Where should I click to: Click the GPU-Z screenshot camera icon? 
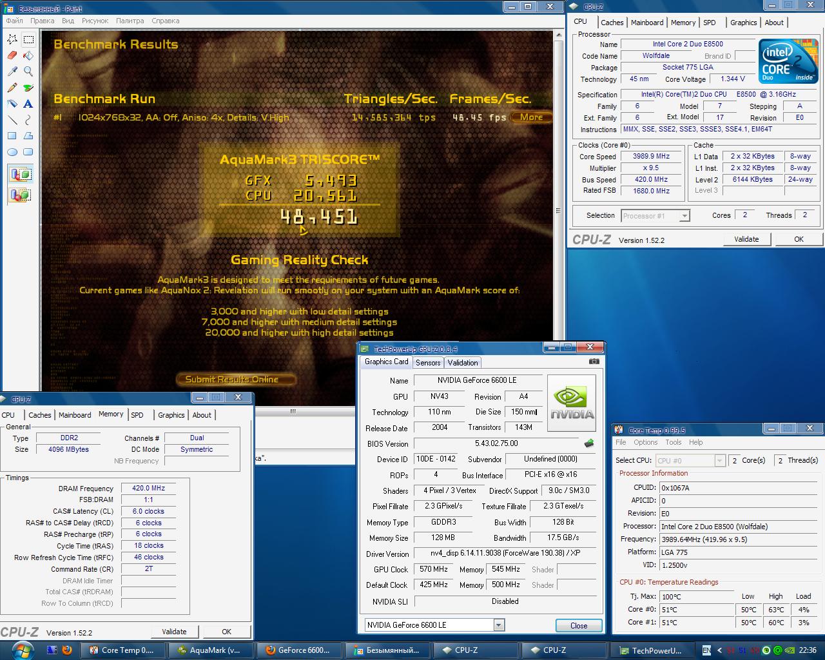coord(594,362)
